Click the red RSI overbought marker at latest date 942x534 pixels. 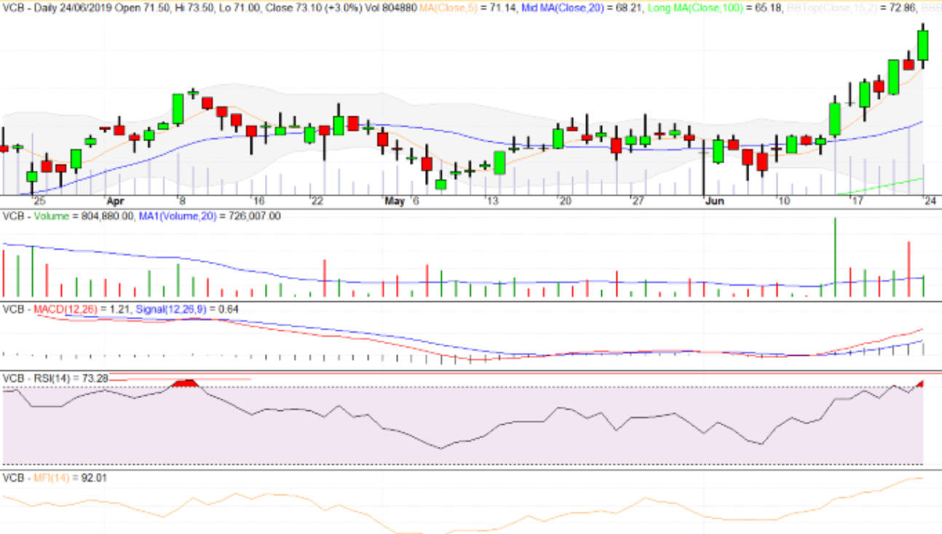[x=920, y=383]
